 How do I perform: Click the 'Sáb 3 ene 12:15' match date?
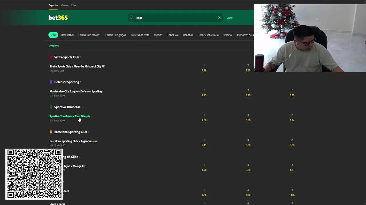point(57,71)
